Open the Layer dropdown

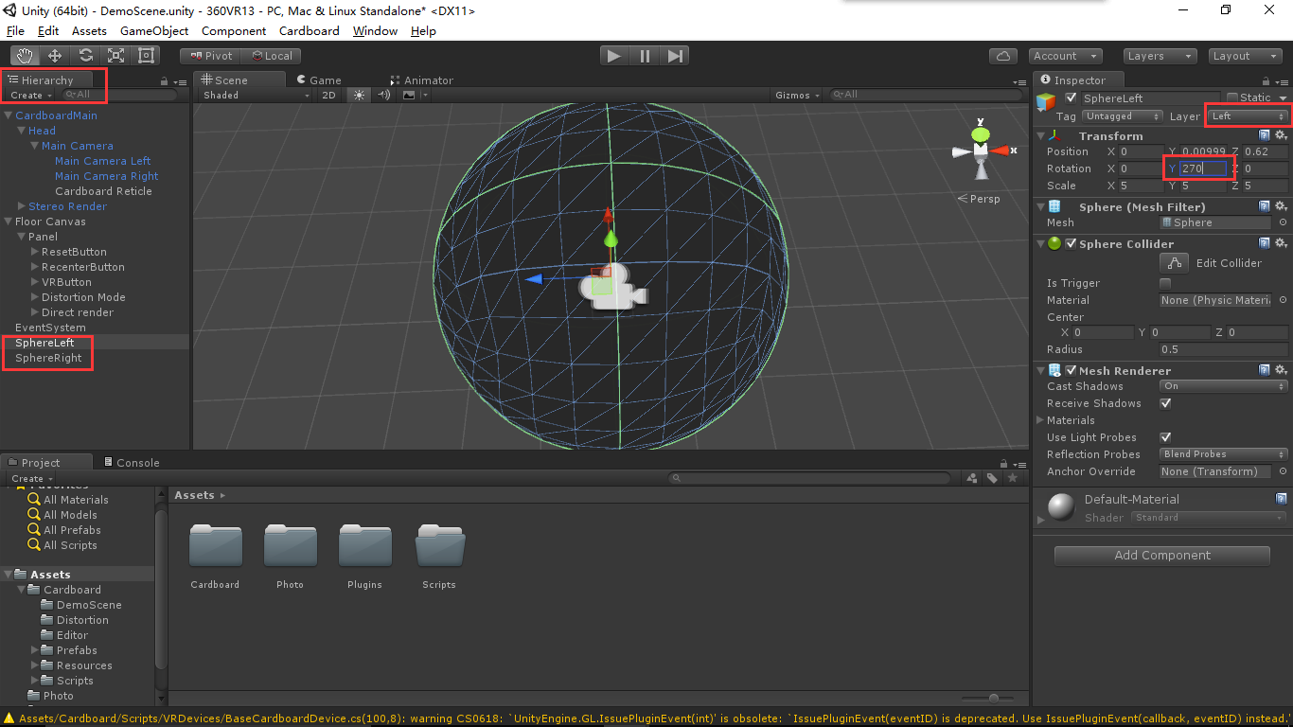[x=1249, y=116]
